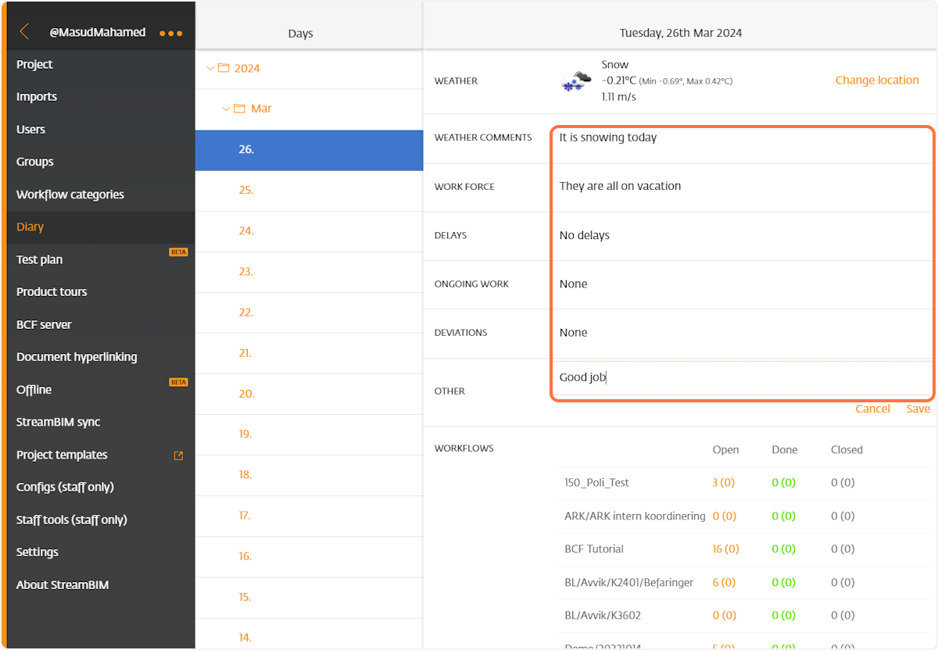
Task: Select day 24. in the list
Action: click(x=310, y=231)
